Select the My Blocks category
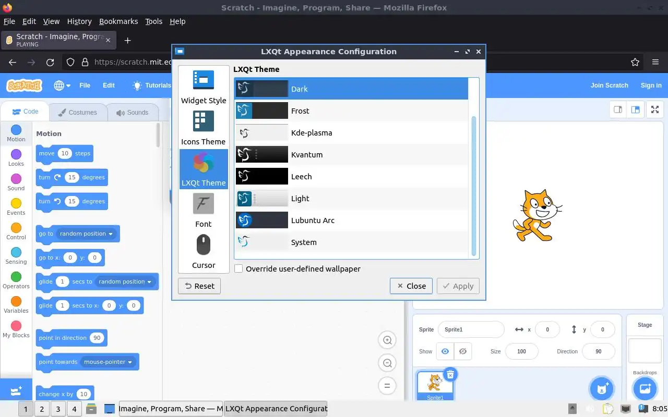 pyautogui.click(x=16, y=329)
